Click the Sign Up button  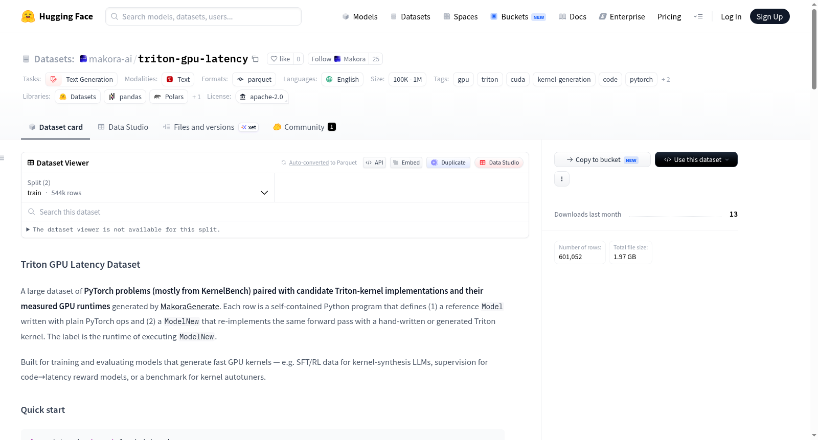coord(769,16)
